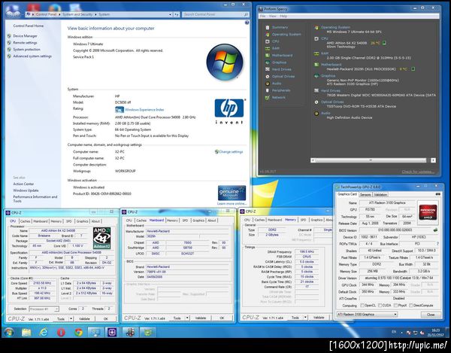The width and height of the screenshot is (451, 353).
Task: Click Validate in CPU-Z CPU-tab window
Action: point(84,318)
